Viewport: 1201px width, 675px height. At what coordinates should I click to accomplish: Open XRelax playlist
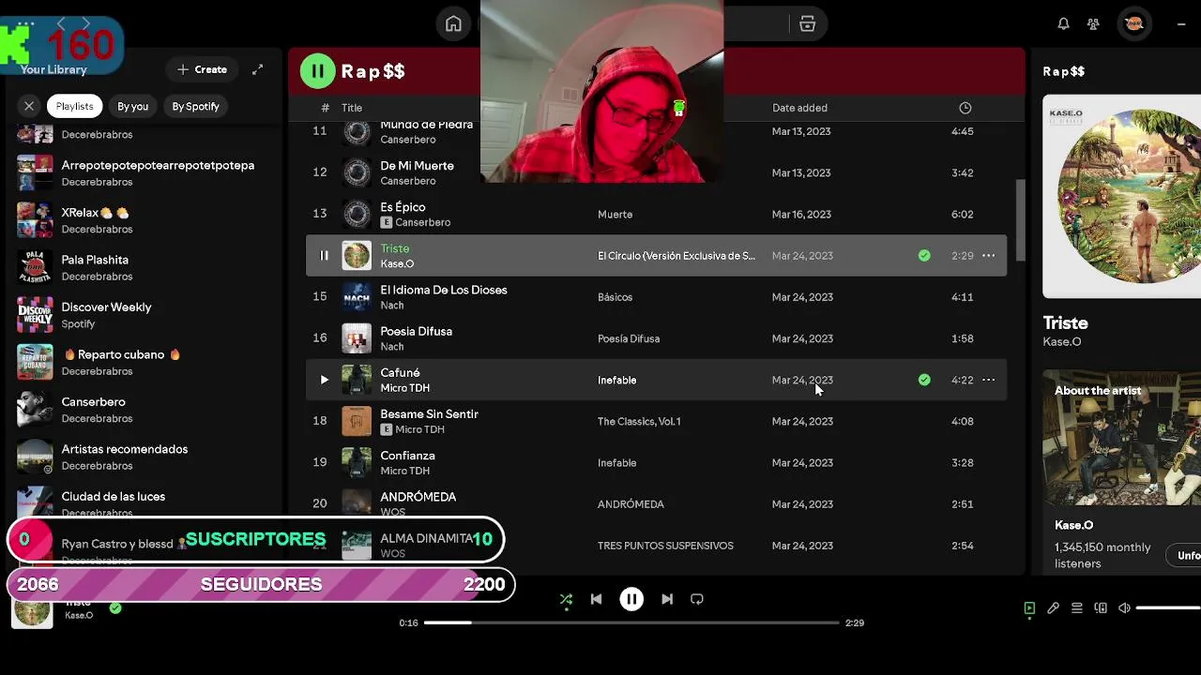coord(143,220)
